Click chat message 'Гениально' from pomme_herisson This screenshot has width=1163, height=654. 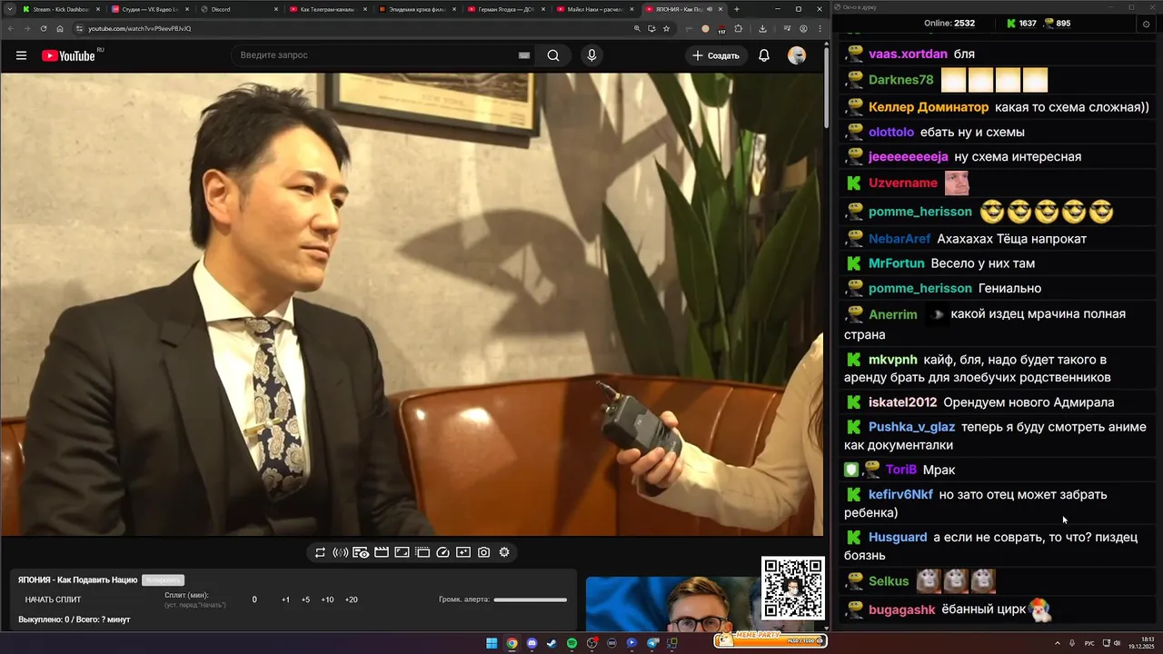1009,288
